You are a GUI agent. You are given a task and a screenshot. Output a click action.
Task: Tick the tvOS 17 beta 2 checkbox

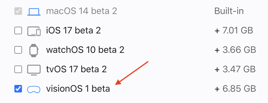pyautogui.click(x=18, y=69)
